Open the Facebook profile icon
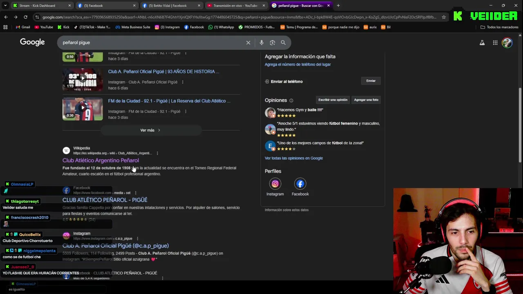523x294 pixels. click(300, 184)
